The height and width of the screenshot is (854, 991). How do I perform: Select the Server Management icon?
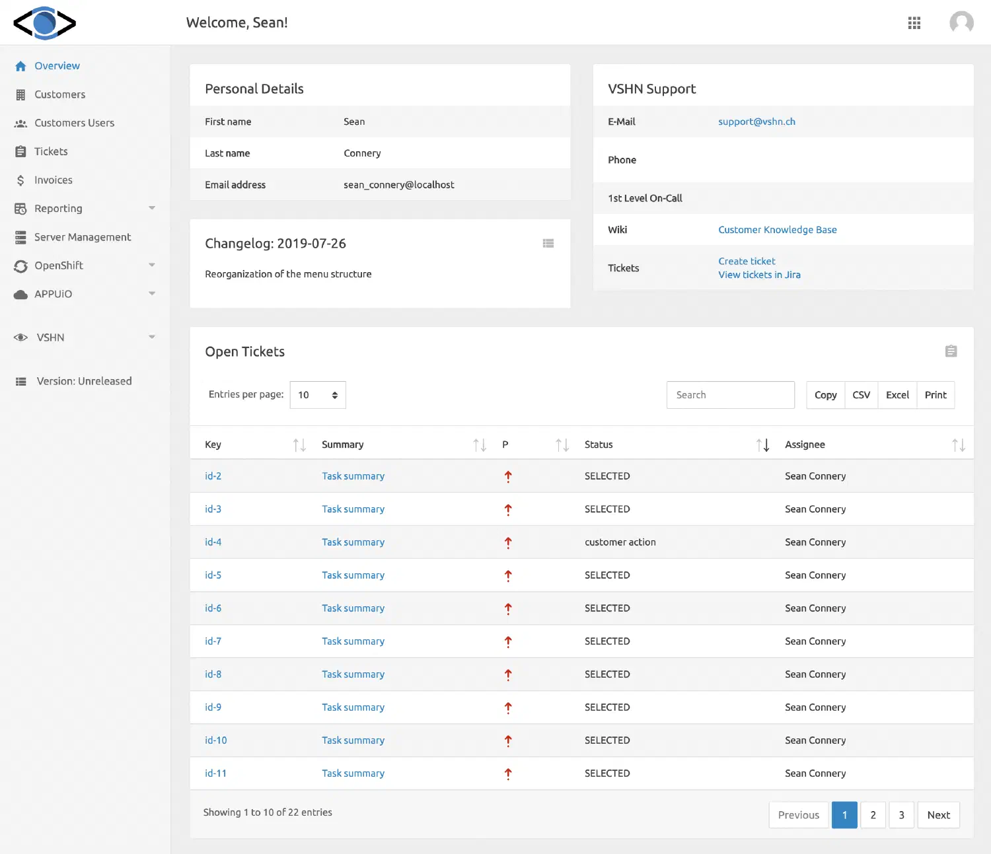(x=20, y=236)
